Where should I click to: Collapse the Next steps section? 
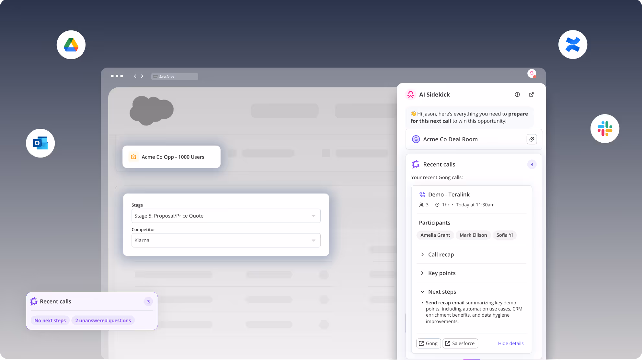441,292
